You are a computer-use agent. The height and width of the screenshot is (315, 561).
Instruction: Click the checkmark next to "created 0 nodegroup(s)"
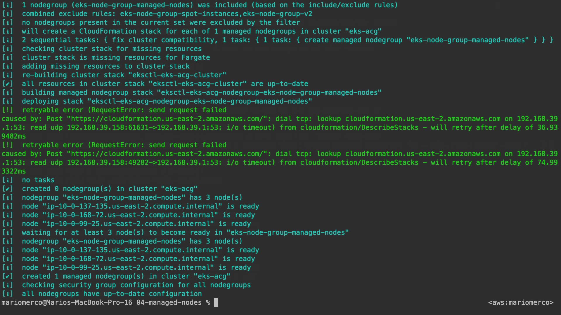[x=8, y=189]
